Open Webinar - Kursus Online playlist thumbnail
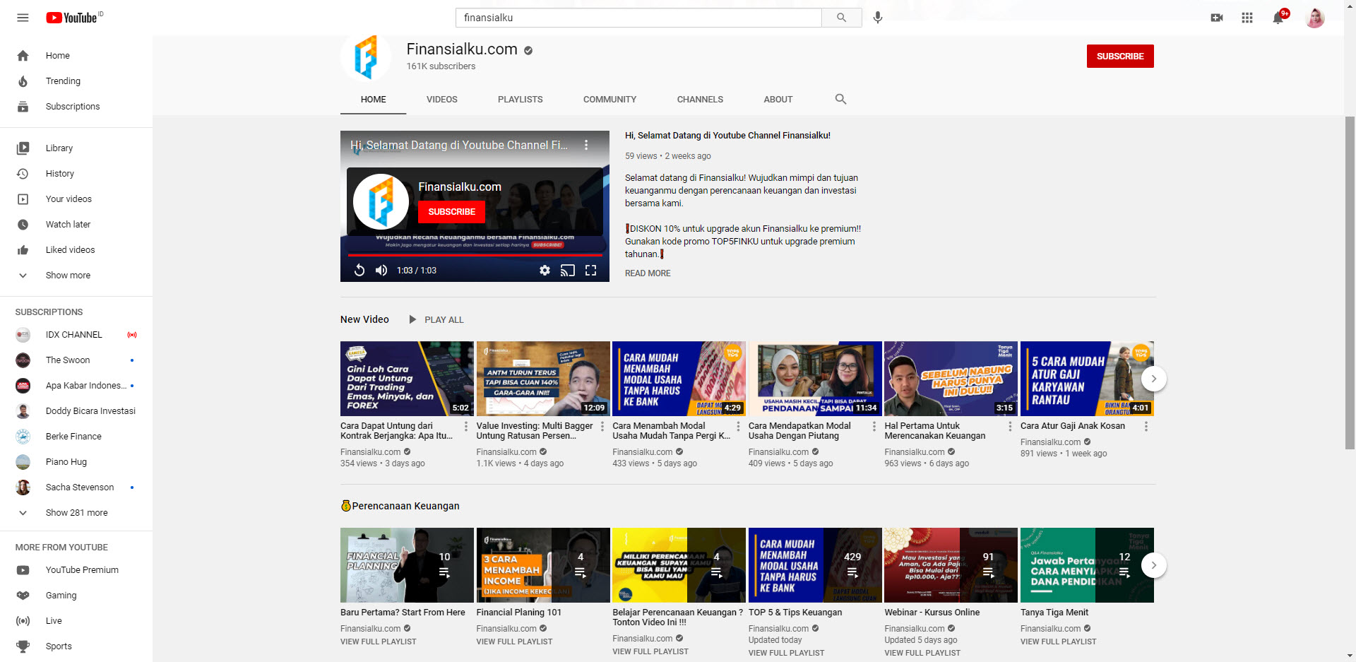This screenshot has height=662, width=1356. (951, 565)
